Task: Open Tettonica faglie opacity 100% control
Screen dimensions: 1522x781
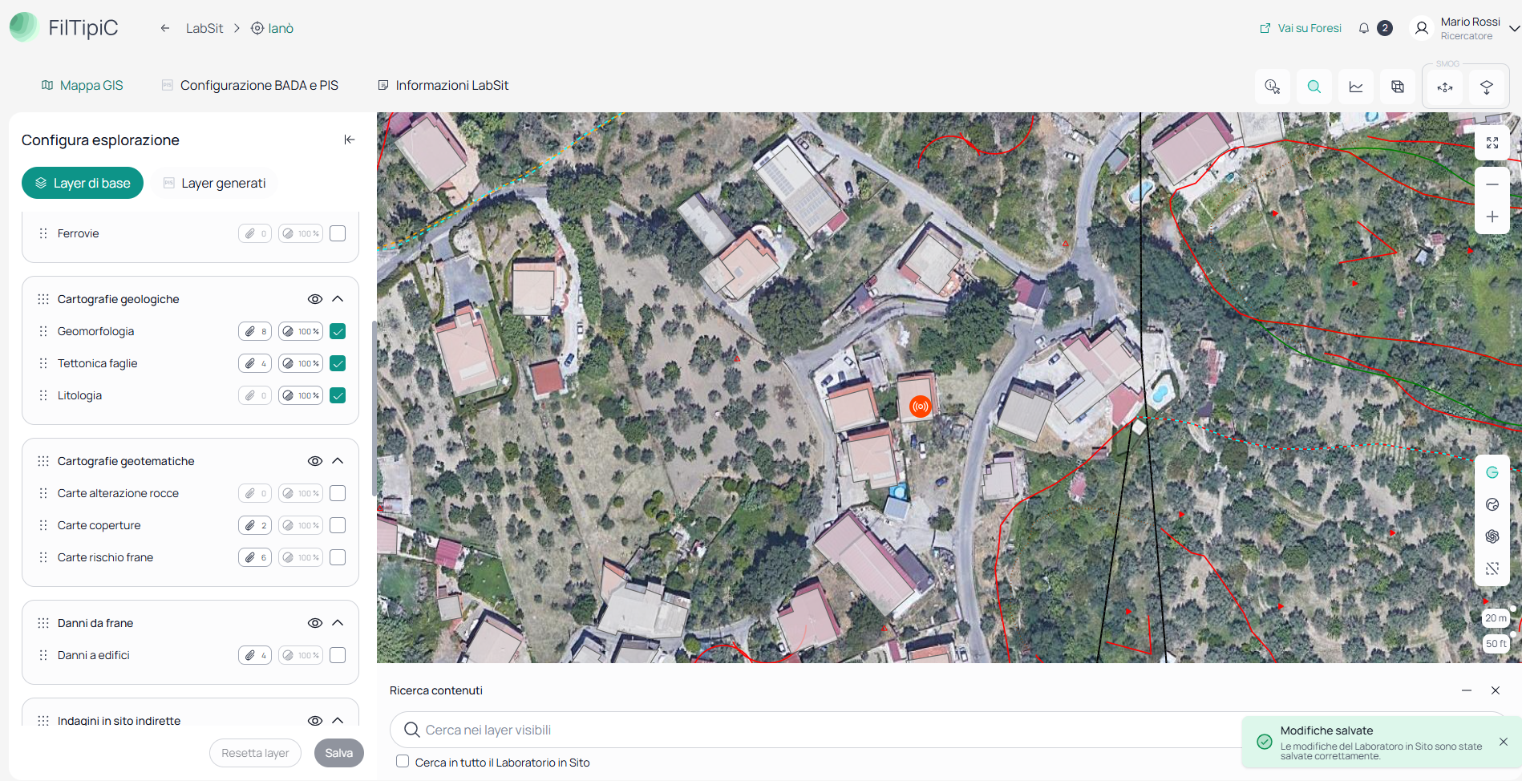Action: [301, 363]
